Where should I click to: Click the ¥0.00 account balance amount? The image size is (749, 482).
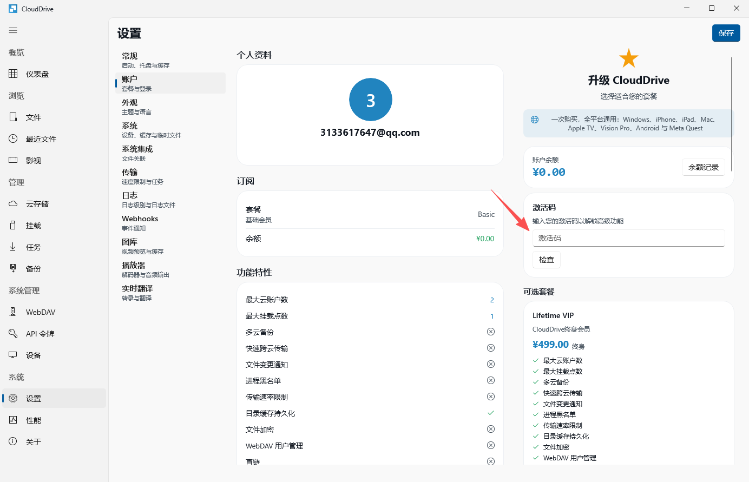(549, 172)
